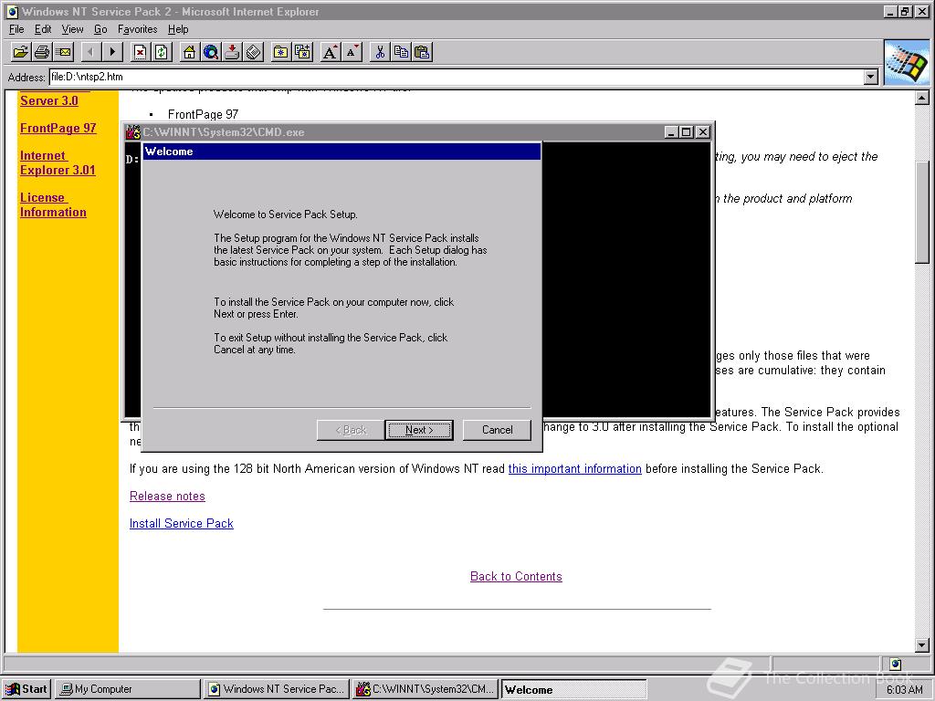Click the red download arrow toolbar icon
935x701 pixels.
(233, 52)
